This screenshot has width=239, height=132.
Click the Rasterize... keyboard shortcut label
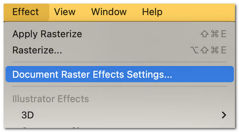(208, 50)
